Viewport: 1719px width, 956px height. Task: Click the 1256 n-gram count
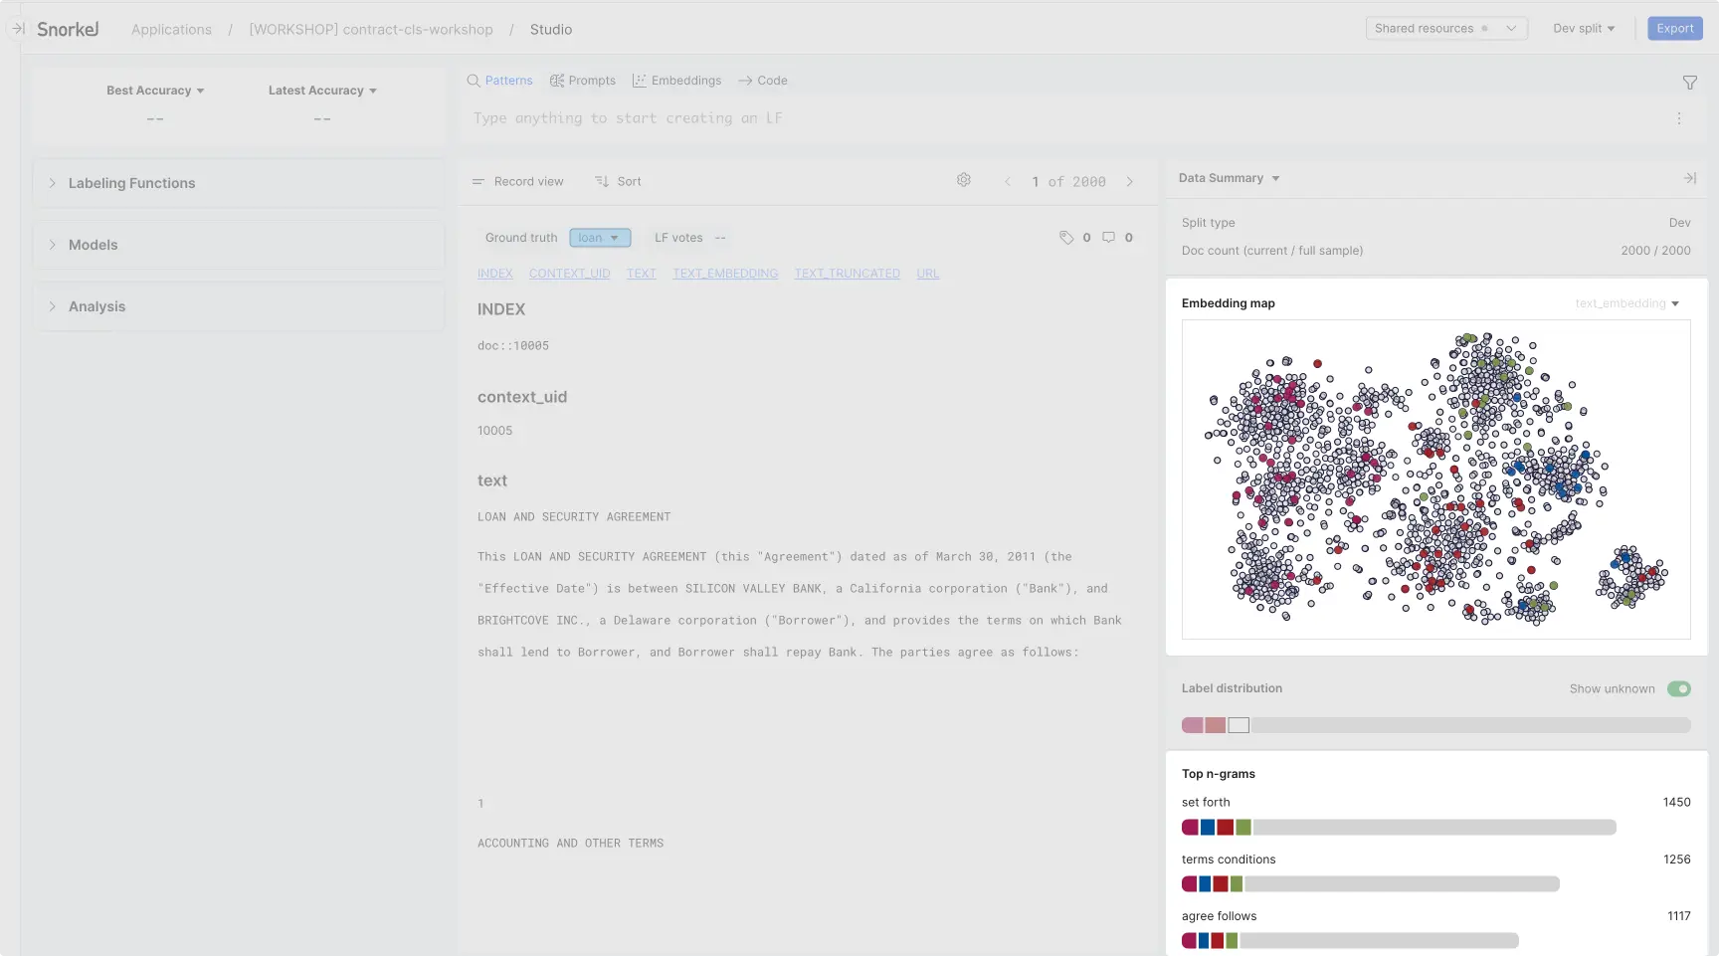pyautogui.click(x=1677, y=860)
